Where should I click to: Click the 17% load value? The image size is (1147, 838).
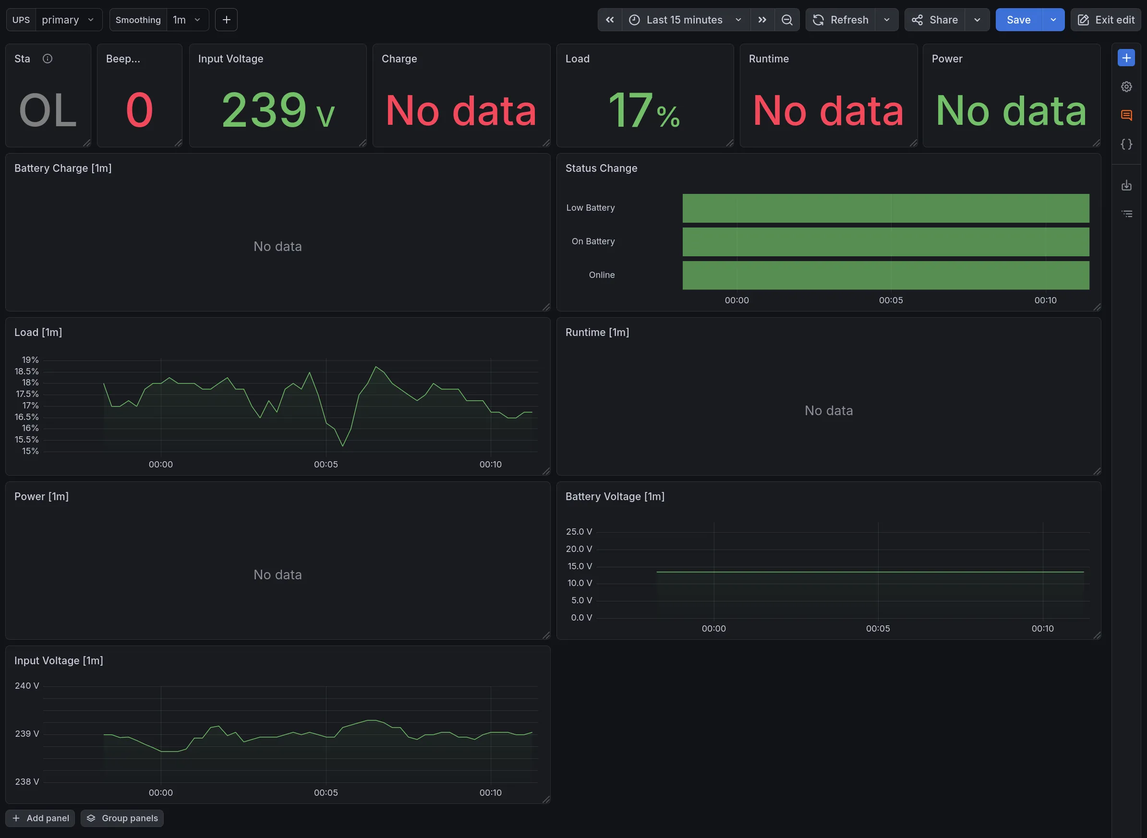[x=644, y=110]
